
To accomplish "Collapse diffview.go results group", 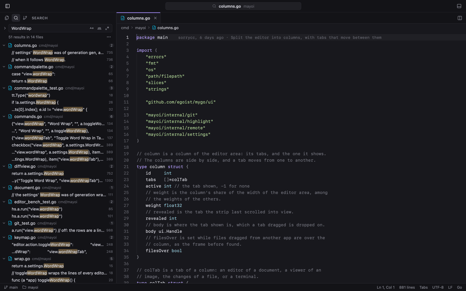I will tap(4, 166).
